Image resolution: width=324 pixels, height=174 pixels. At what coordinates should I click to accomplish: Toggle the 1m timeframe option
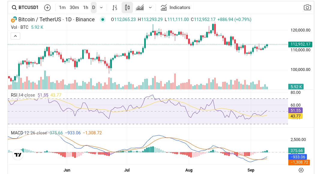(62, 7)
